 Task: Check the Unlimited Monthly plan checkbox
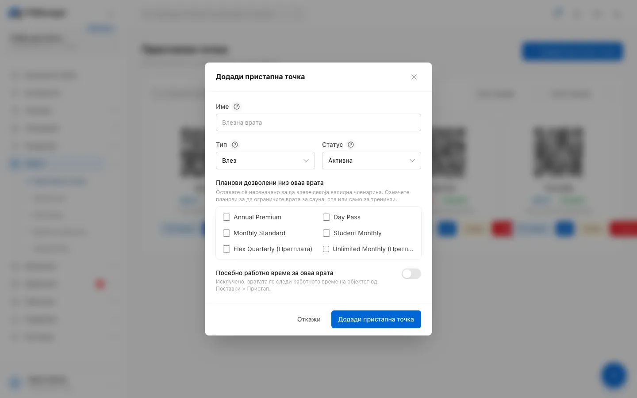pos(326,249)
